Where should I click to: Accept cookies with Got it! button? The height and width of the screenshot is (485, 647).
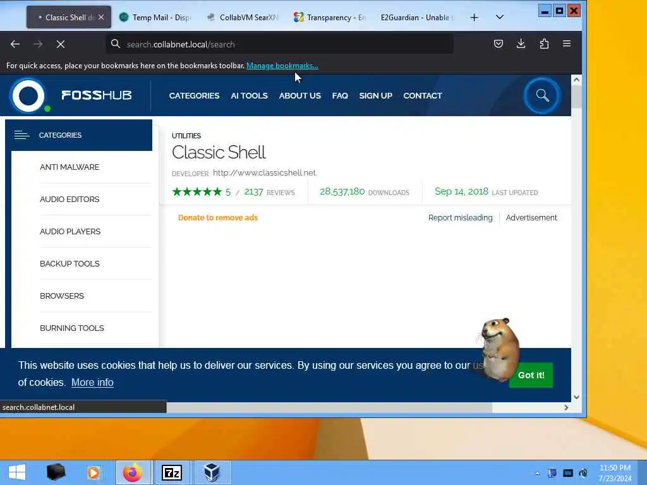click(531, 375)
